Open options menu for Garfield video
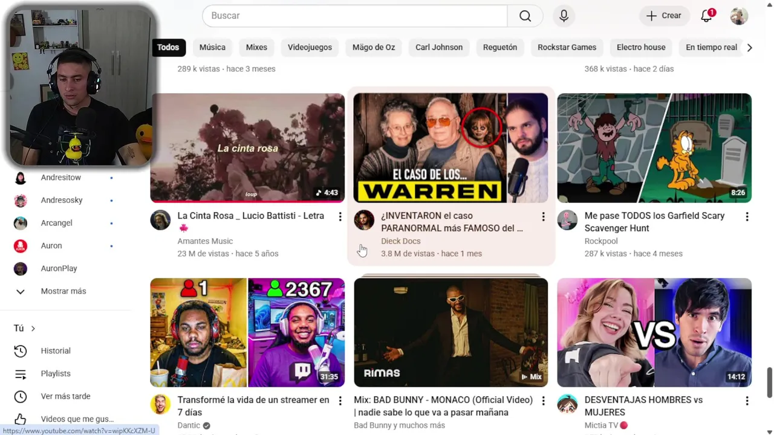 coord(747,216)
